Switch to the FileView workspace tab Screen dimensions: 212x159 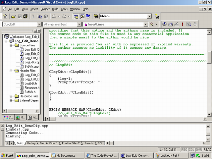coord(33,117)
